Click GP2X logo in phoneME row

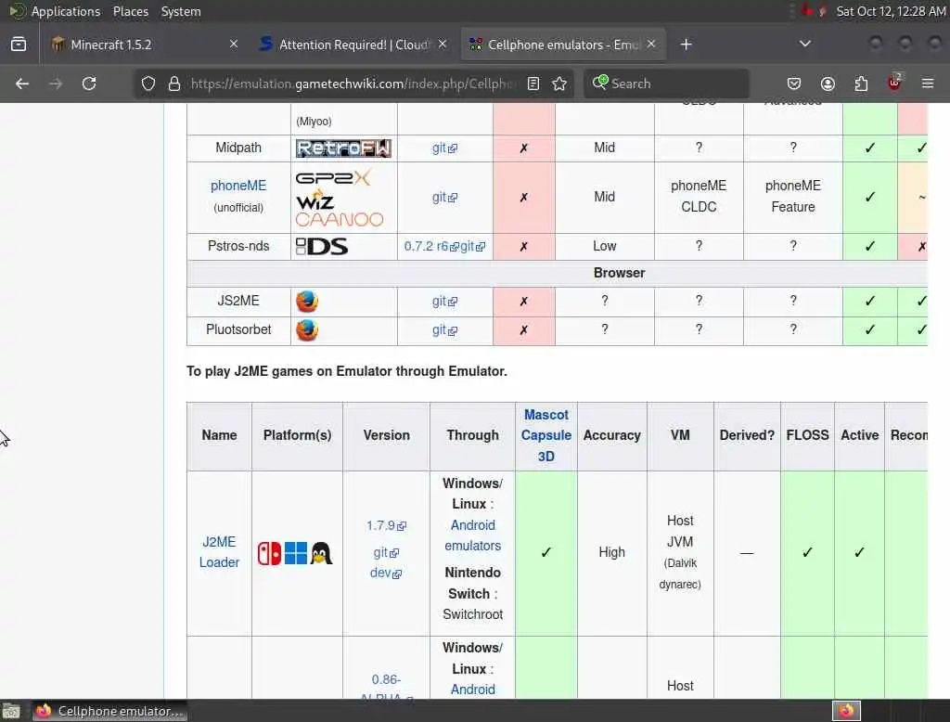click(x=333, y=177)
